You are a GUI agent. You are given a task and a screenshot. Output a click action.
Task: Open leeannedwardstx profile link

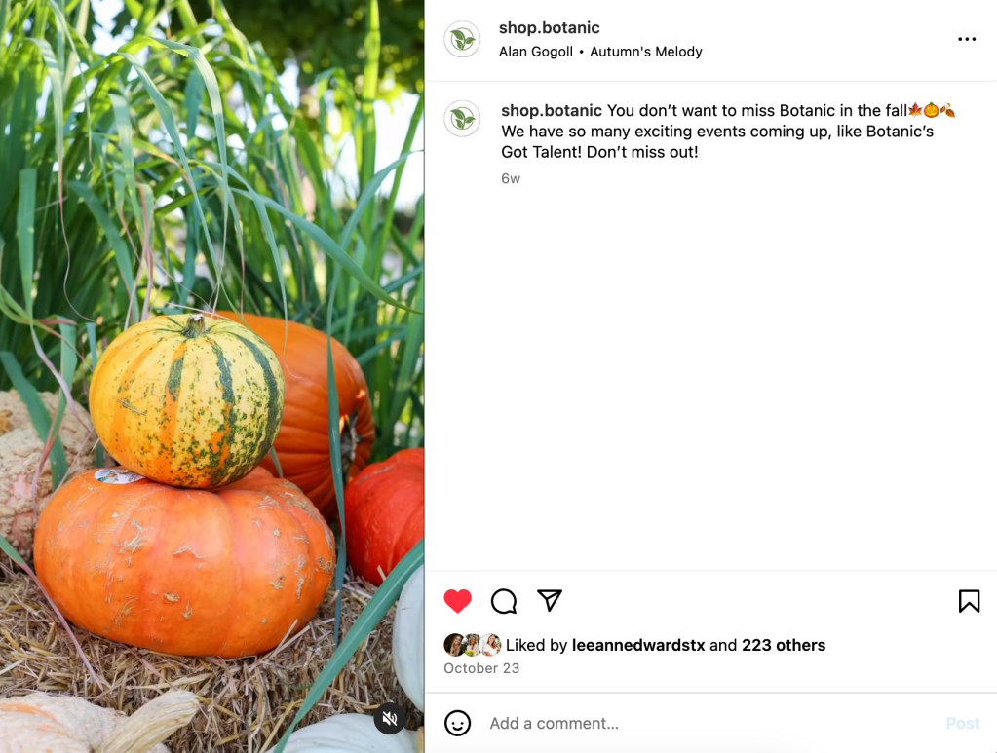(x=638, y=645)
